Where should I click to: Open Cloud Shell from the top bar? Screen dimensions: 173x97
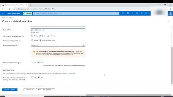click(x=123, y=13)
